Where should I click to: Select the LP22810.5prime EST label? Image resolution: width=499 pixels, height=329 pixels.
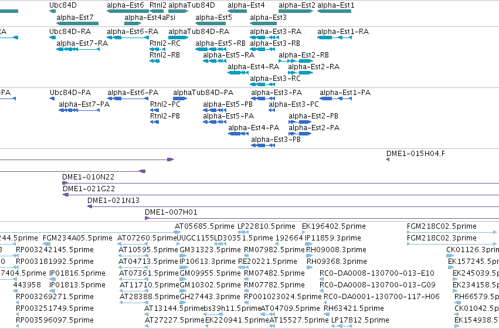[x=266, y=226]
